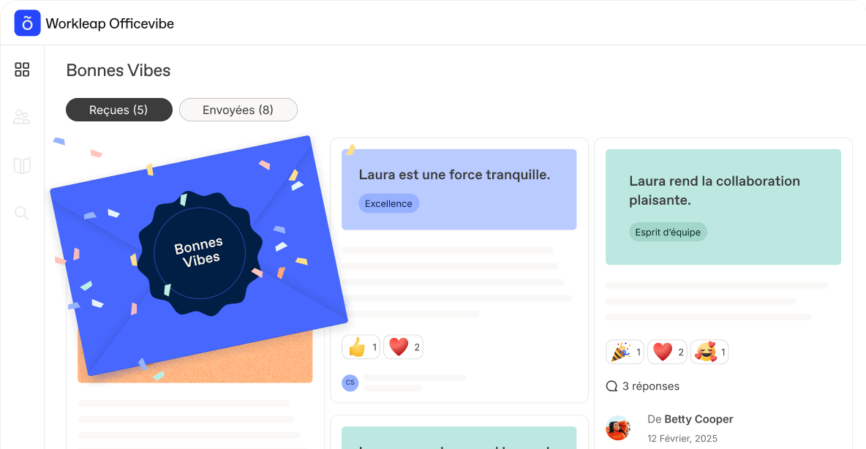Open the book icon in sidebar
Image resolution: width=866 pixels, height=449 pixels.
[x=22, y=165]
